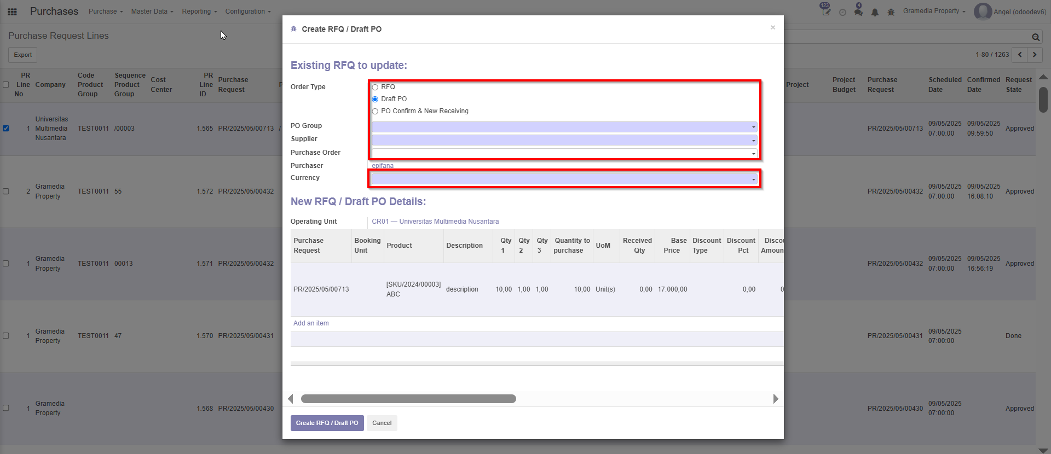
Task: Click the page vertical scrollbar thumb
Action: pyautogui.click(x=1043, y=100)
